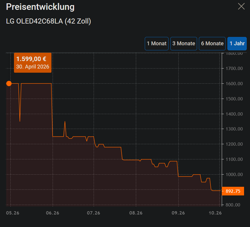The width and height of the screenshot is (250, 227).
Task: Click the 1.599,00 € price tooltip
Action: (x=33, y=63)
